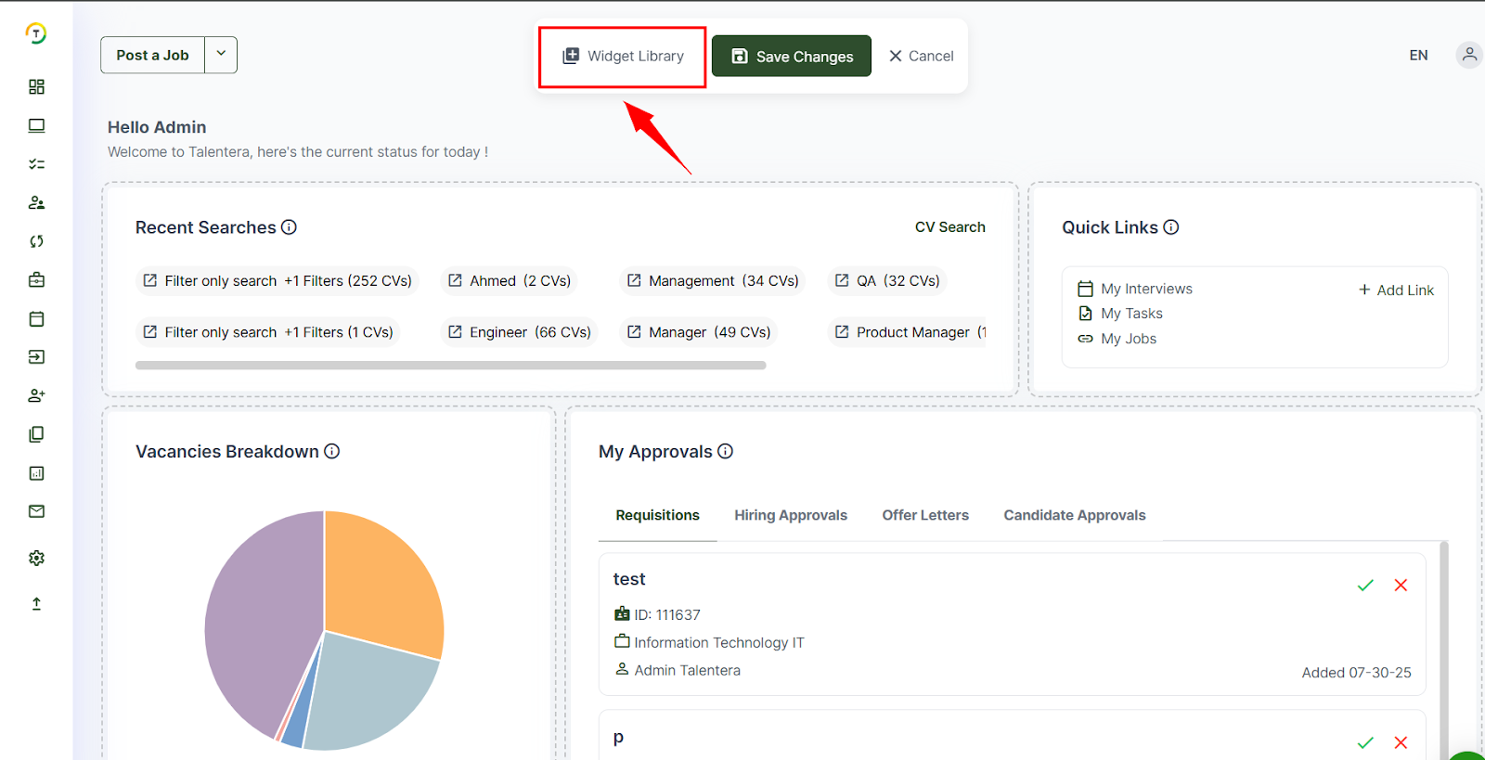The image size is (1485, 760).
Task: Open the dashboard grid icon in sidebar
Action: [36, 86]
